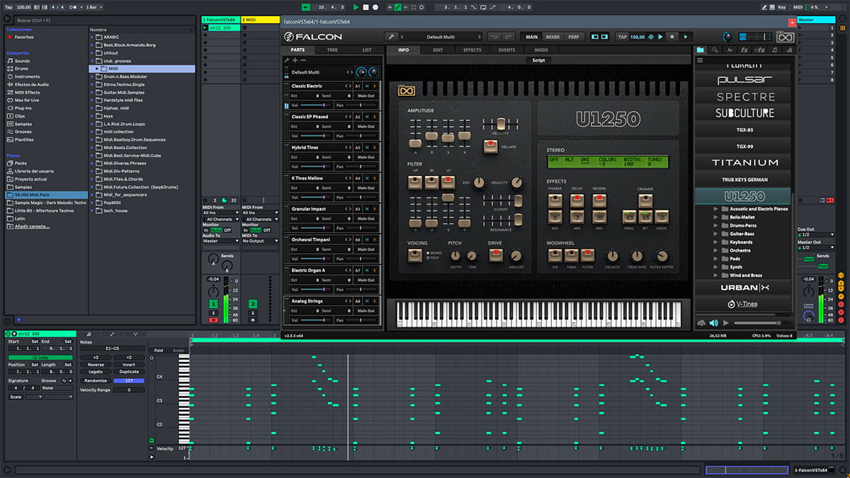
Task: Open the Master Audio To dropdown
Action: pos(220,241)
